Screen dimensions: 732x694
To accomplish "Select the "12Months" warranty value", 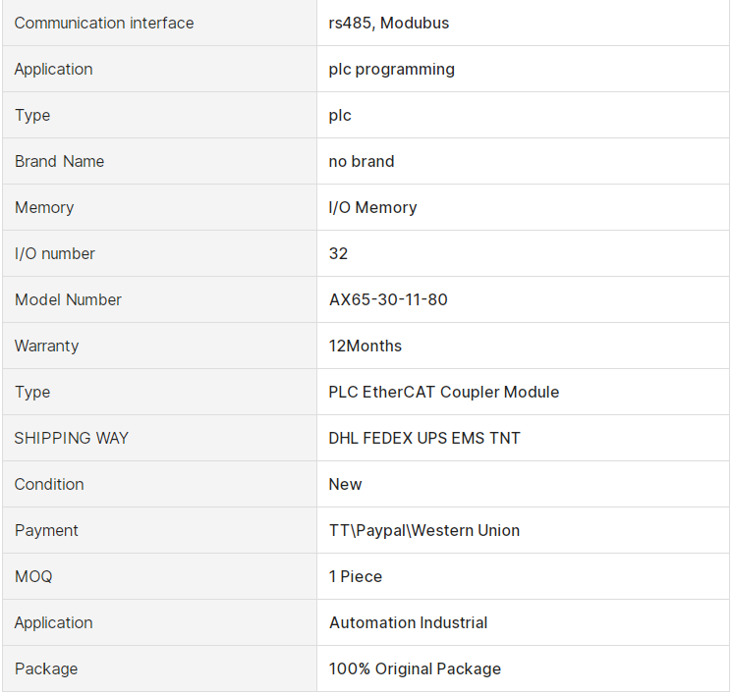I will pos(366,346).
